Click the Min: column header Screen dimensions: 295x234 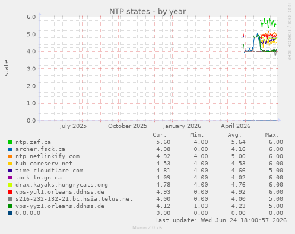tap(197, 135)
